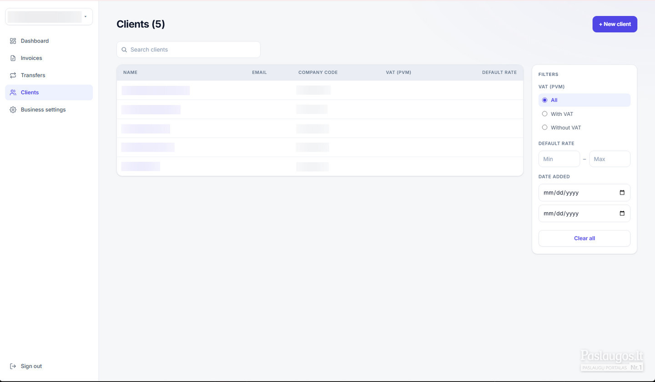Focus the Search clients field
The image size is (655, 382).
[188, 50]
